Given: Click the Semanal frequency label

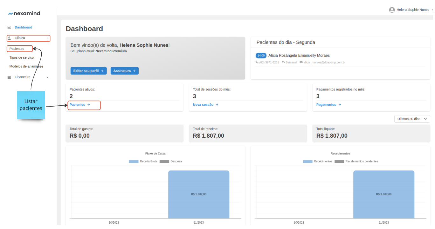Looking at the screenshot, I should (x=291, y=62).
